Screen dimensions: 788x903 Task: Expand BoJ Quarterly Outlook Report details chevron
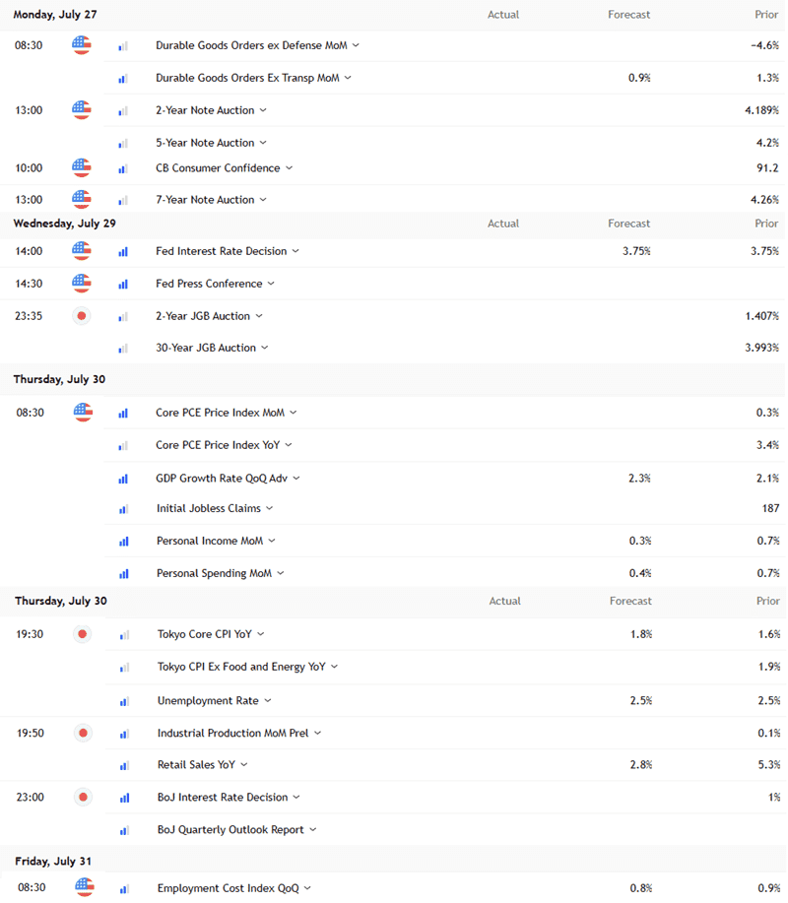click(313, 829)
